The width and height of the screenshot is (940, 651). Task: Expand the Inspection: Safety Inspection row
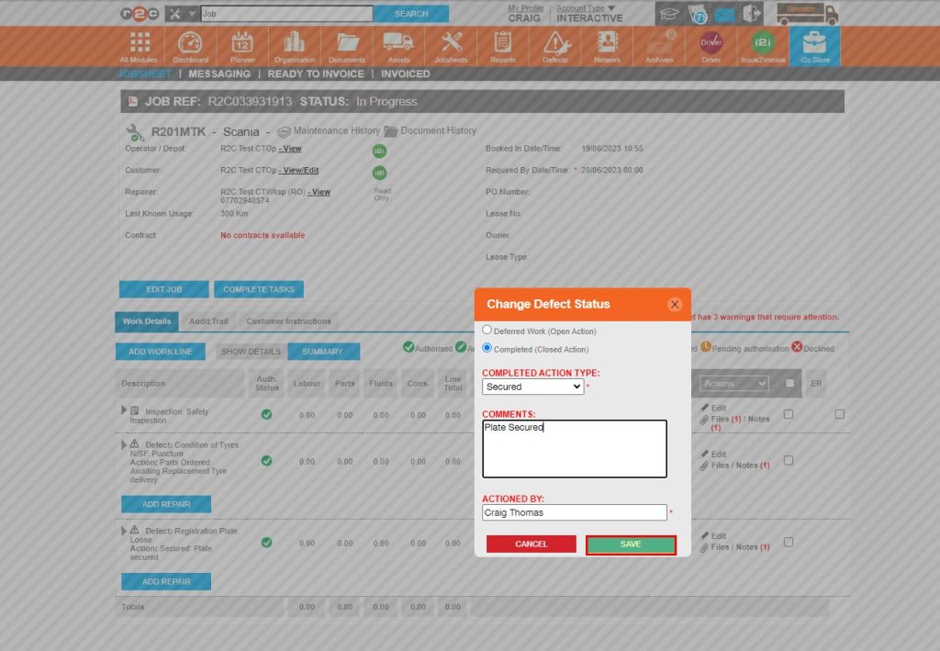pyautogui.click(x=124, y=410)
